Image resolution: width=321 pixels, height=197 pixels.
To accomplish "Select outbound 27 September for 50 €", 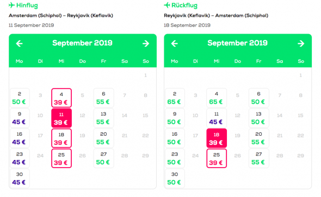I will point(103,158).
